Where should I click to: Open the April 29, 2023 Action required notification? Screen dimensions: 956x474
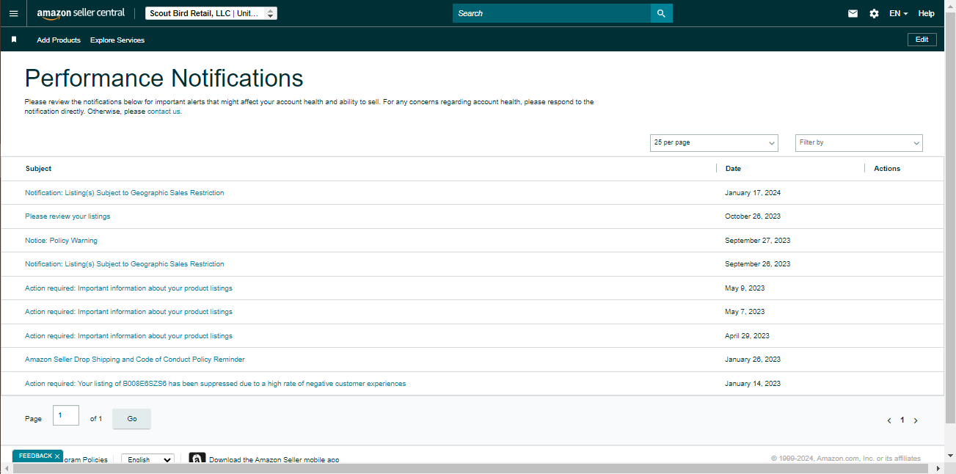click(128, 336)
